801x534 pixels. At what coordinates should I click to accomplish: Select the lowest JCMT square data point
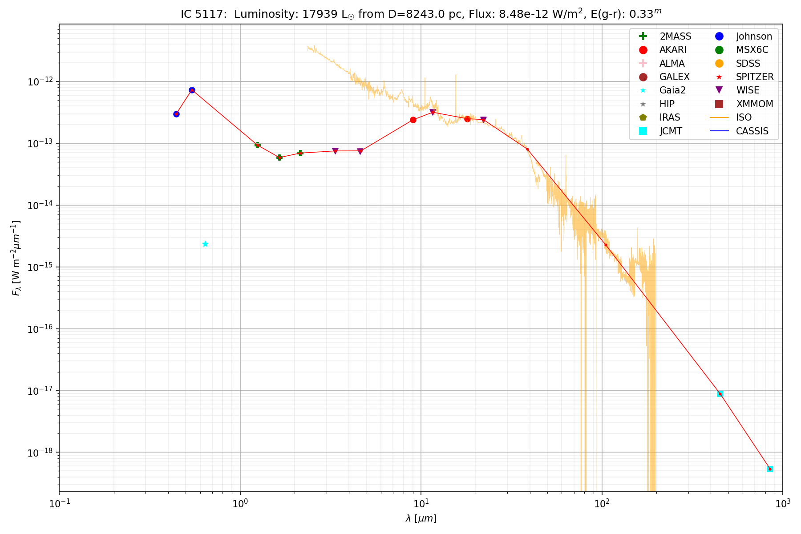click(x=770, y=469)
